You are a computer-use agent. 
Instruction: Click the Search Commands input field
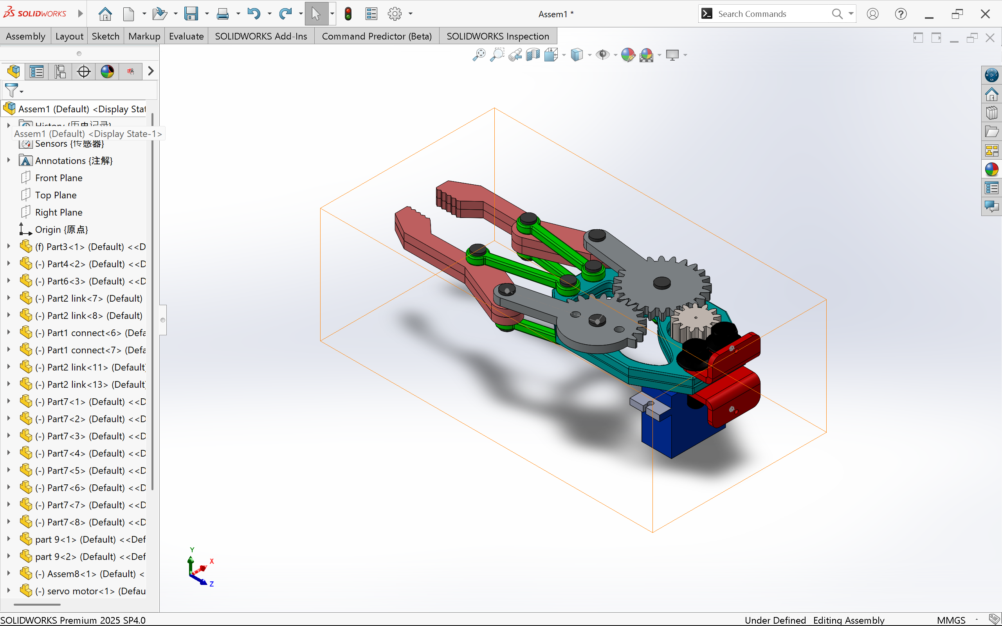click(772, 14)
